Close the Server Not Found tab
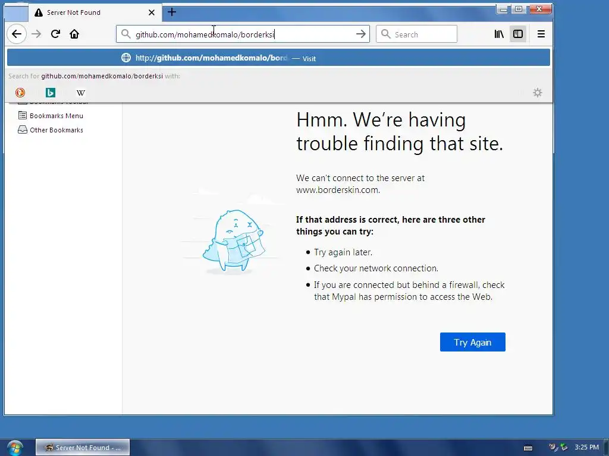 (152, 12)
